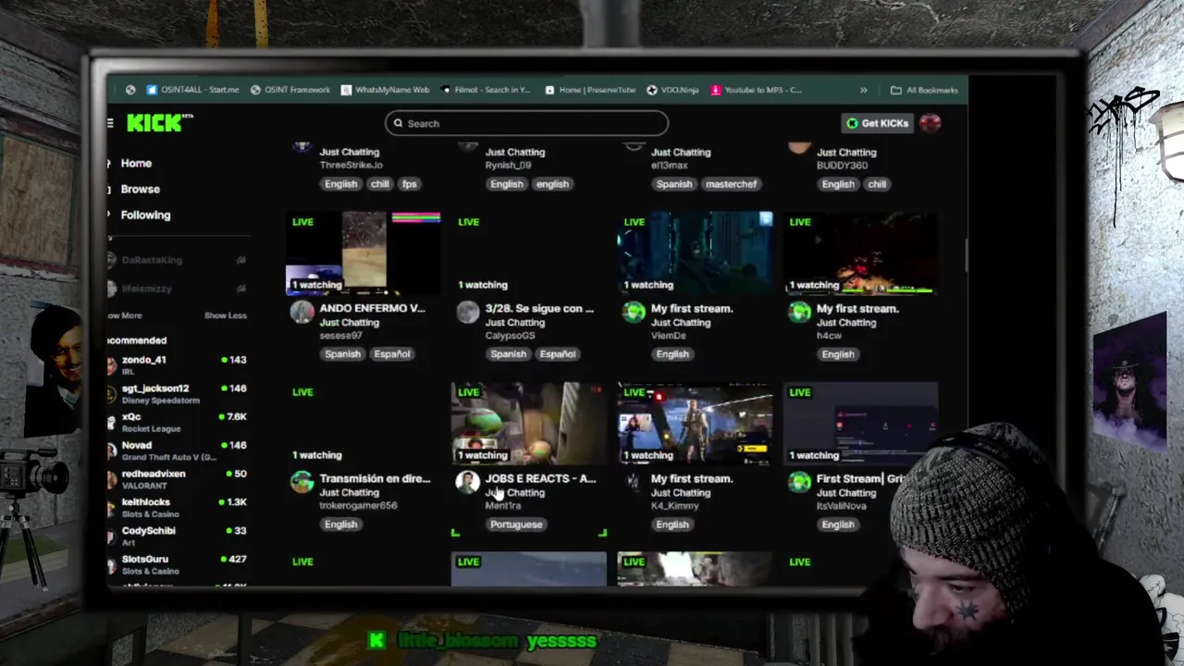Open the WhatsMyName Web bookmark
Image resolution: width=1184 pixels, height=666 pixels.
385,90
